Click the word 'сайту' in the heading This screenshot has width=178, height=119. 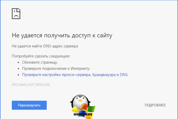pos(104,36)
